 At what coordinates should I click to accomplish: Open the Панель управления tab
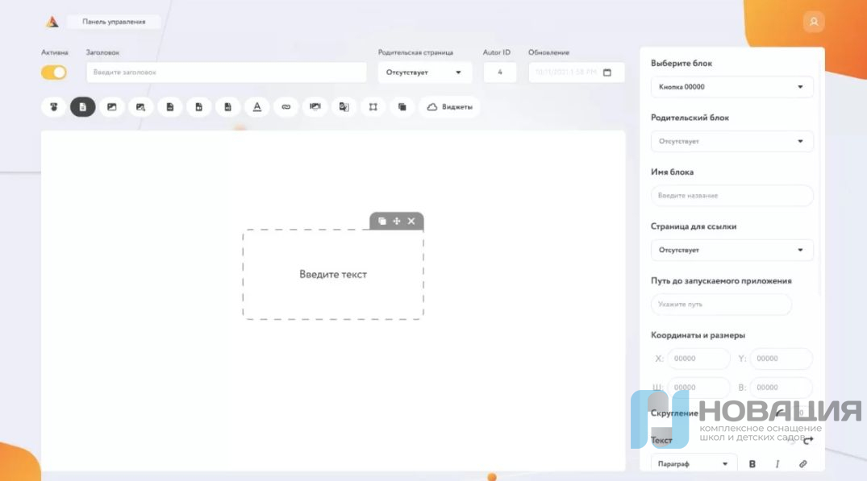pos(114,22)
